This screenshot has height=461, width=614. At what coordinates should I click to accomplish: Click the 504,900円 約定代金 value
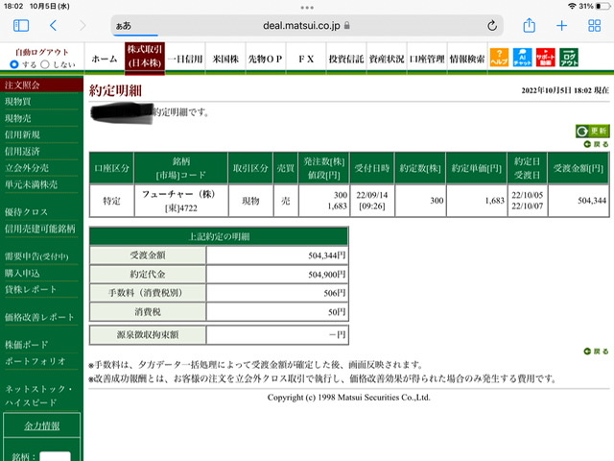pos(326,275)
